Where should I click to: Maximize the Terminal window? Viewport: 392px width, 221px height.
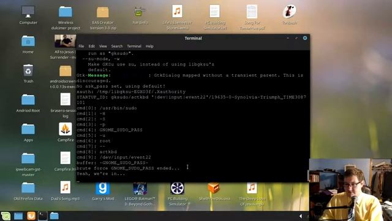[296, 38]
